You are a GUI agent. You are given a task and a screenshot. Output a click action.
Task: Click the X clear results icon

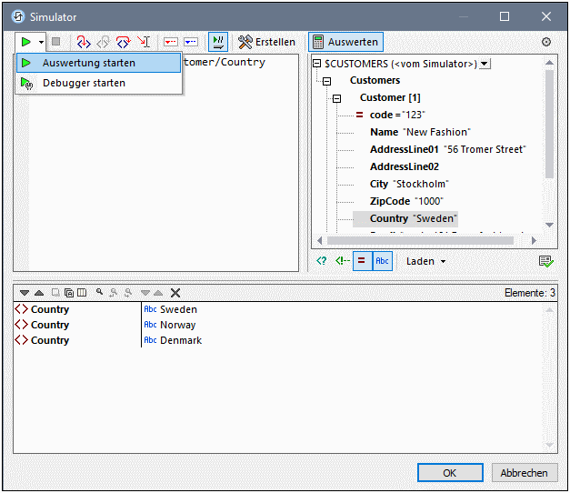(x=175, y=293)
